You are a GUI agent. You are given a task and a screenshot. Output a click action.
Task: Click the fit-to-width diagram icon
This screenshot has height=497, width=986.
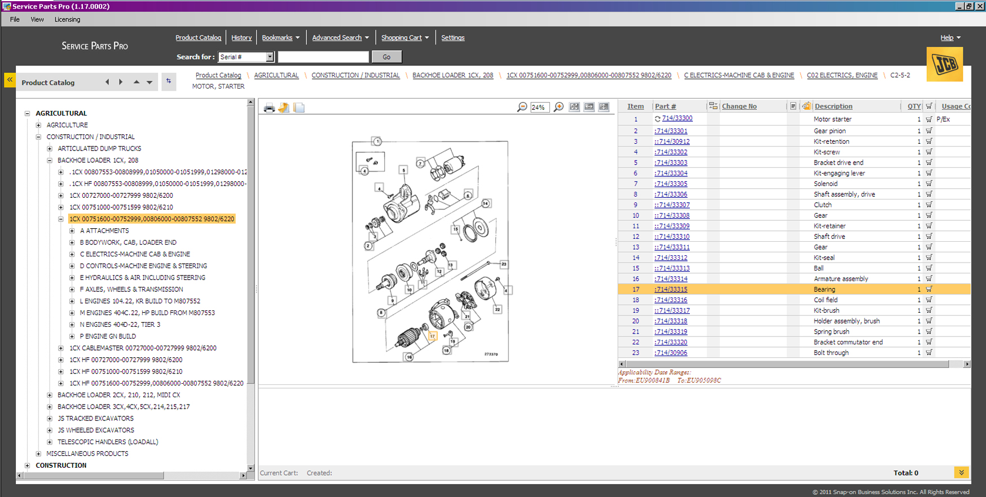pyautogui.click(x=589, y=107)
